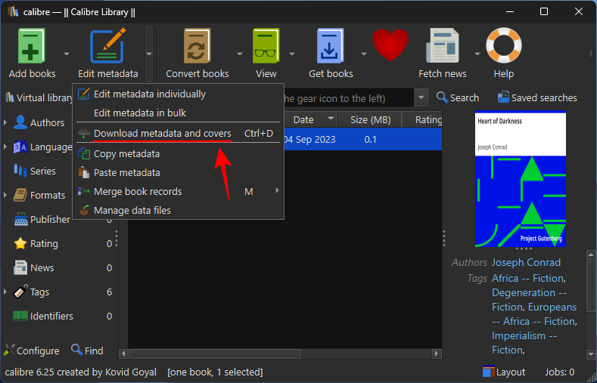
Task: Open the search history dropdown arrow
Action: click(421, 98)
